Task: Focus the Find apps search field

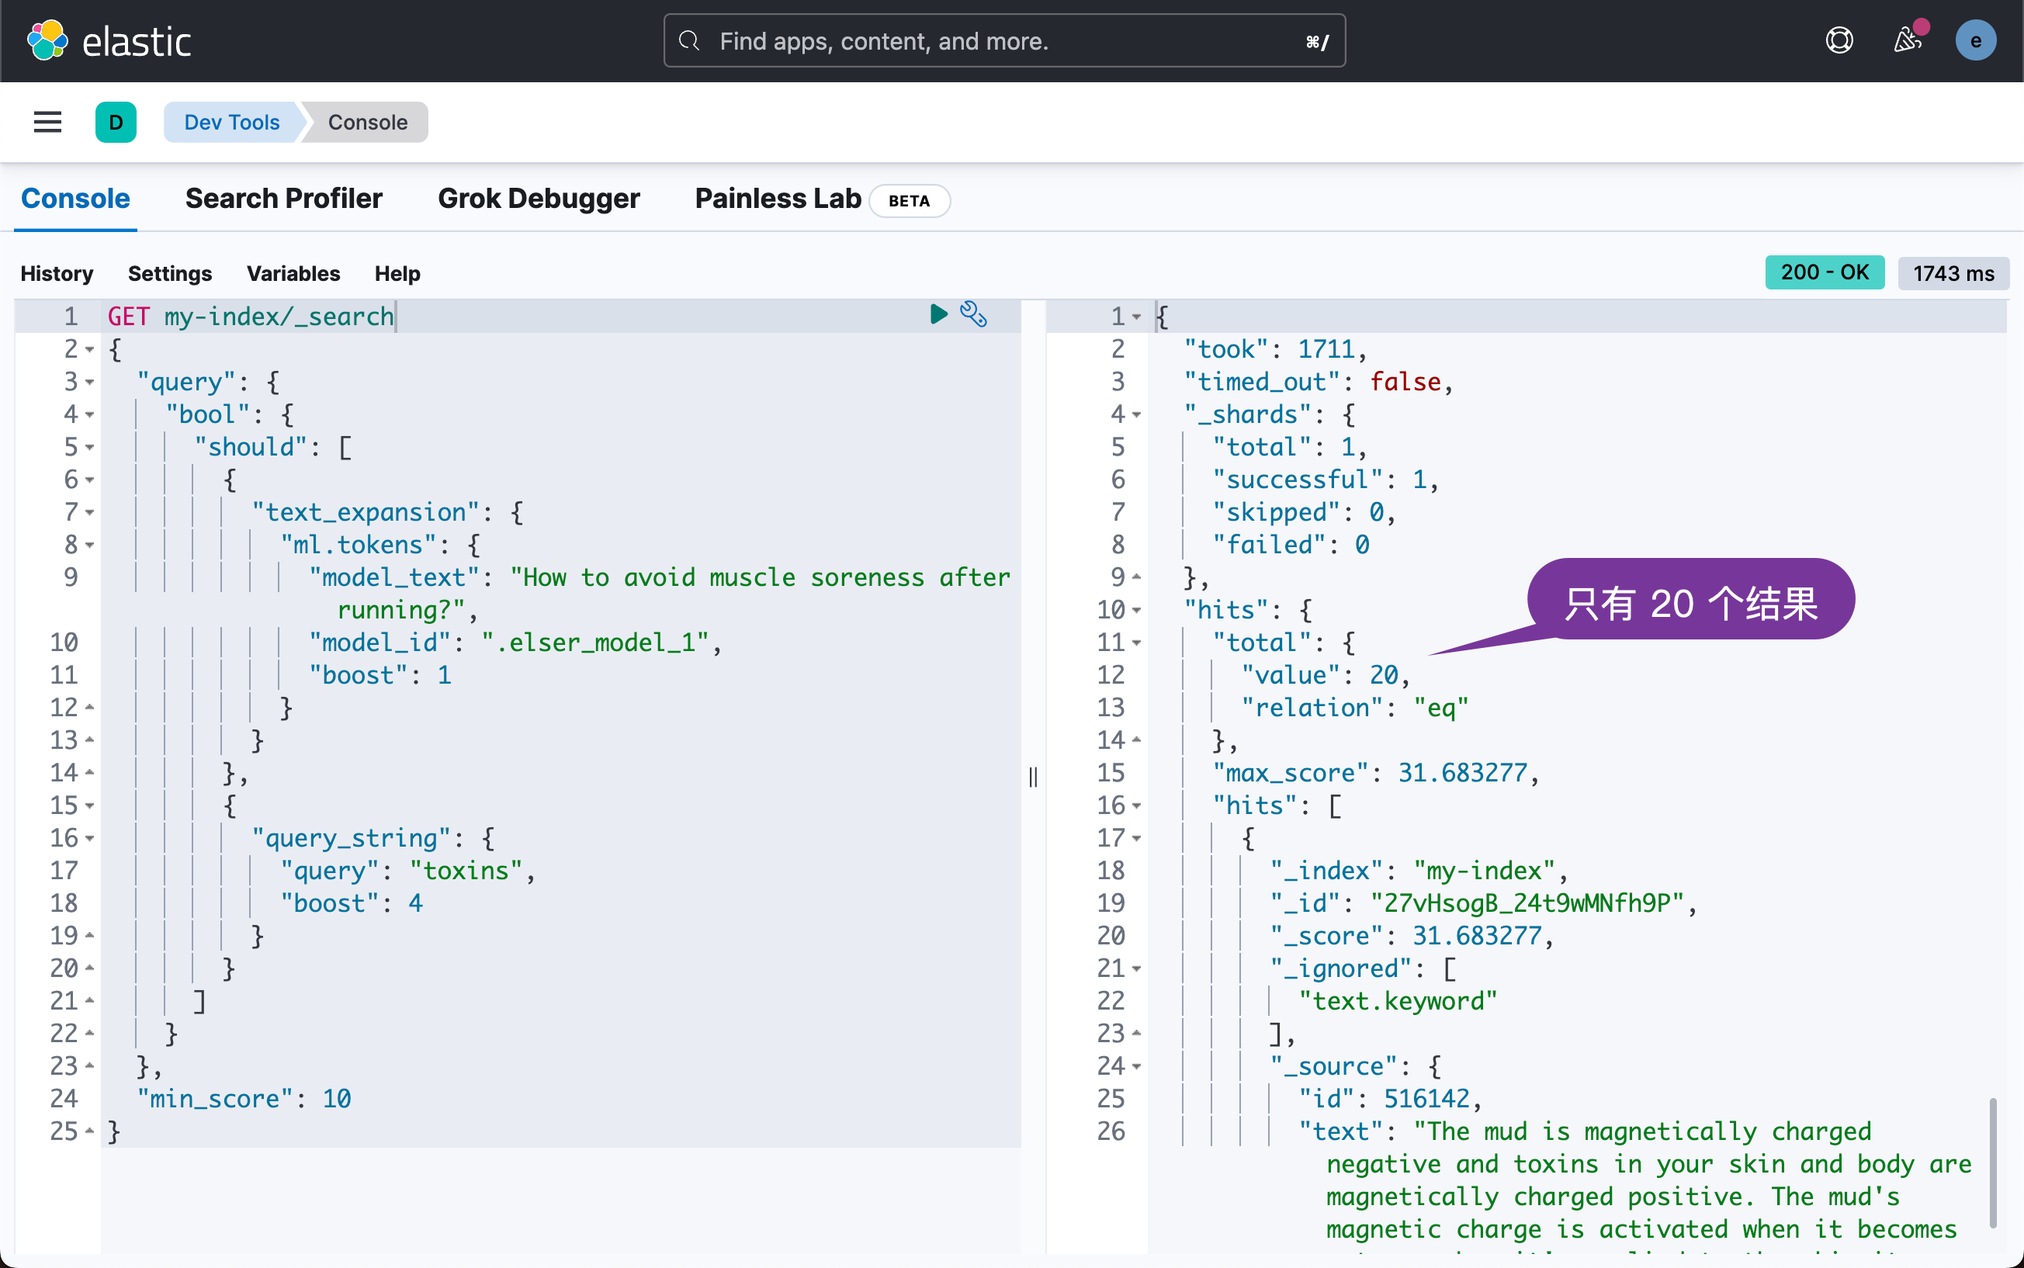Action: click(x=1004, y=40)
